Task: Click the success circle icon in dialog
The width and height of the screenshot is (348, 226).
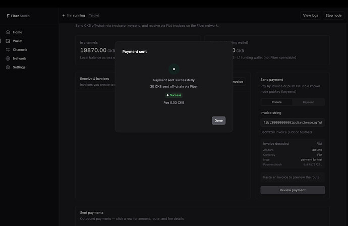Action: (x=174, y=69)
